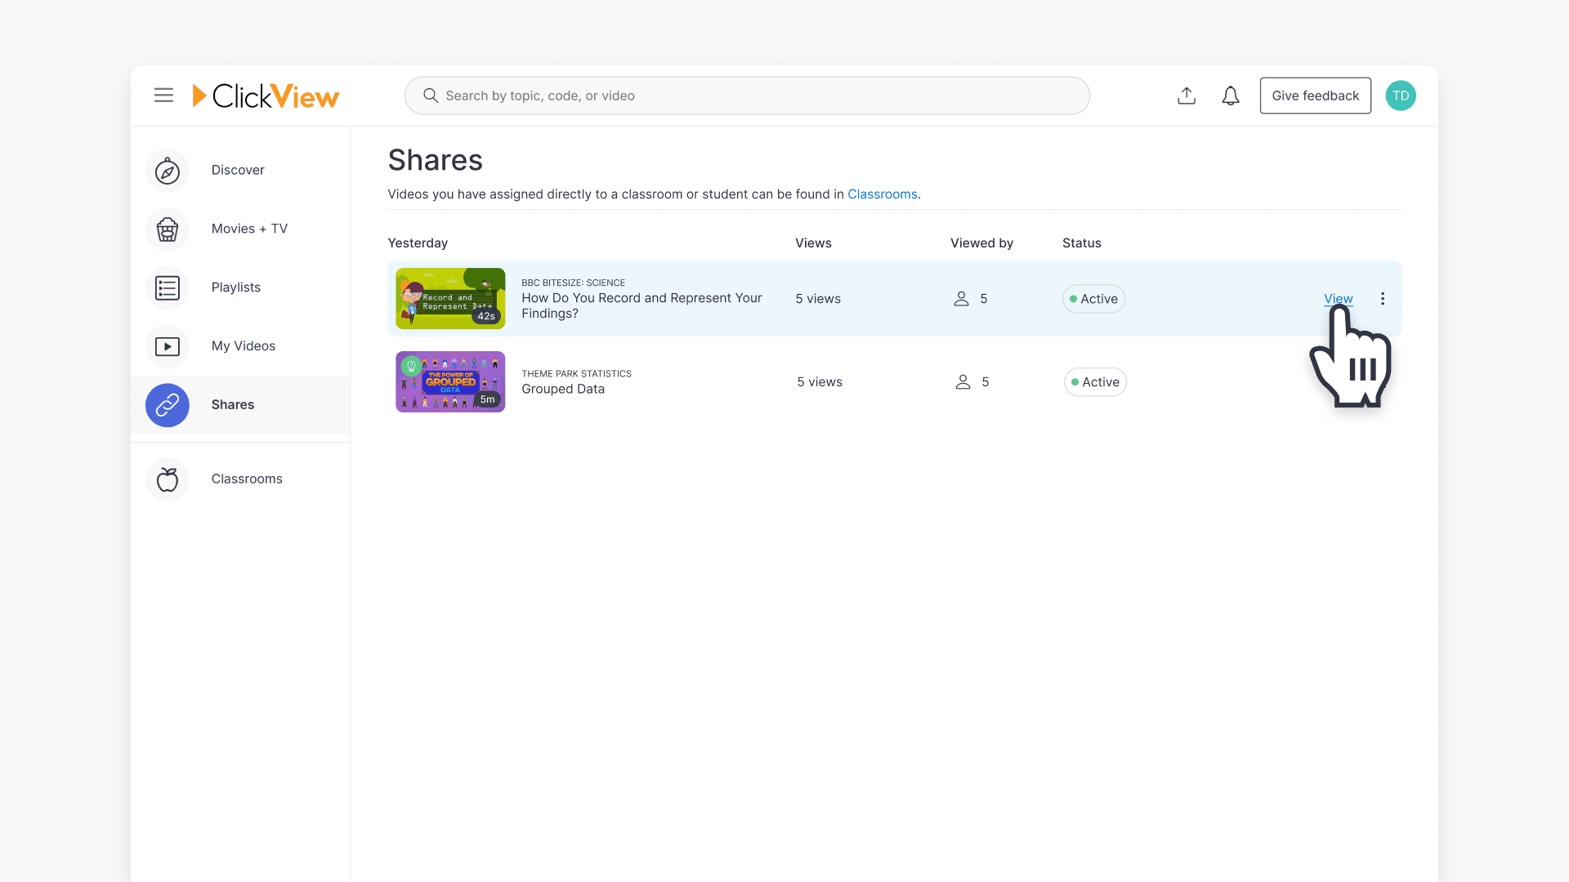Select Discover in the sidebar
1569x882 pixels.
tap(237, 170)
